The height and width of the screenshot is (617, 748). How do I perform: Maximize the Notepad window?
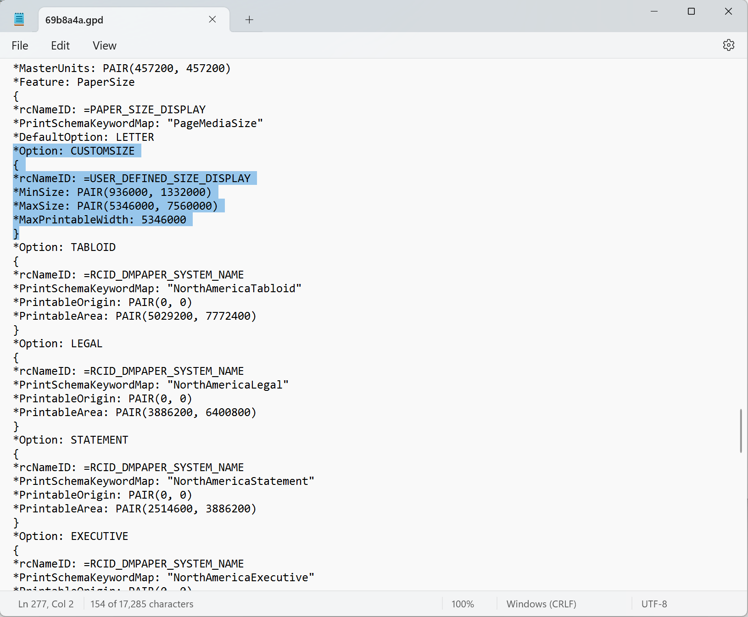pyautogui.click(x=691, y=11)
